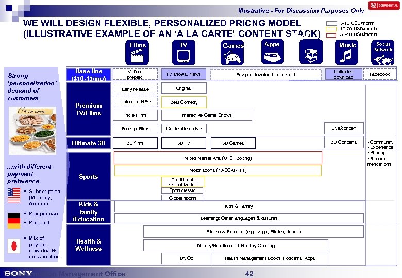Click the Best Comedy box
This screenshot has width=402, height=278.
coord(184,102)
